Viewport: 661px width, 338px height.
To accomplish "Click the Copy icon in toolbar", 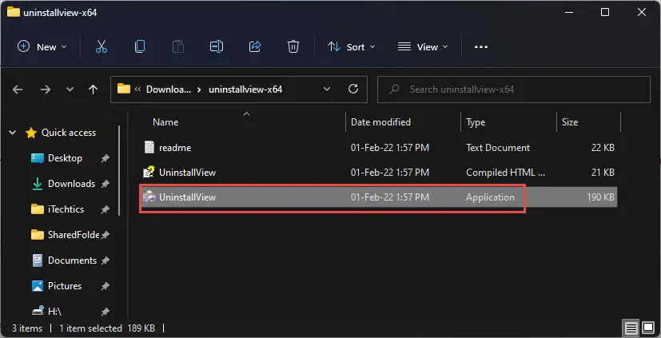I will click(x=140, y=47).
